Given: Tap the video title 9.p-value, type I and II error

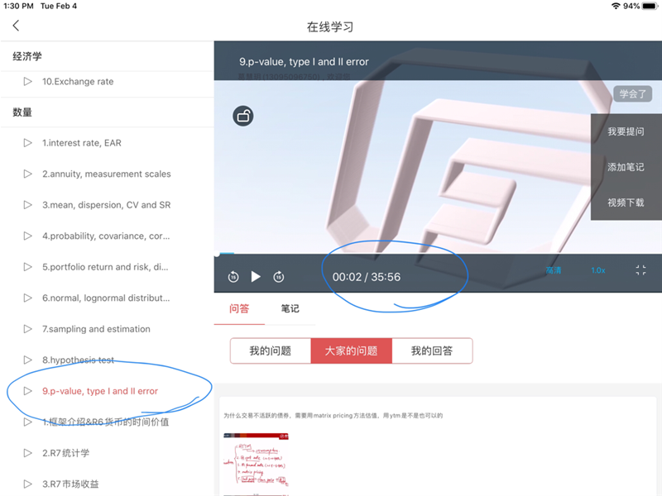Looking at the screenshot, I should (x=304, y=61).
